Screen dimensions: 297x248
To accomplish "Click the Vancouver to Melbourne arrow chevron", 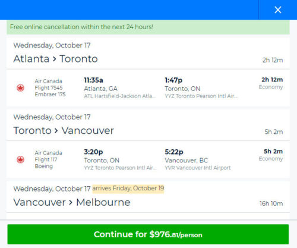I will [x=71, y=203].
